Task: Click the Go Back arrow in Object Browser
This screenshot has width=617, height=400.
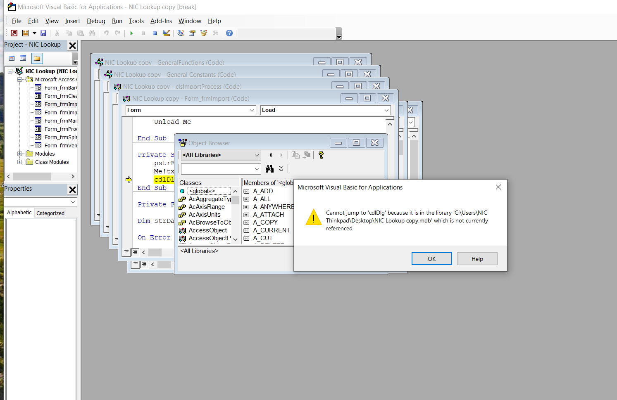Action: click(x=271, y=155)
